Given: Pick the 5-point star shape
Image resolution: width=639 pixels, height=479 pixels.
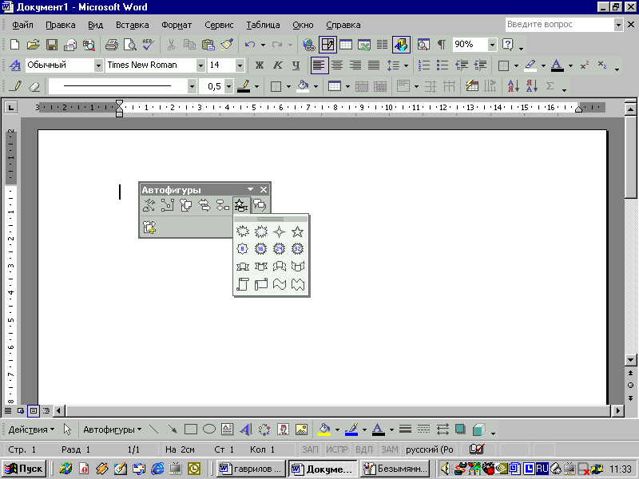Looking at the screenshot, I should pyautogui.click(x=297, y=232).
